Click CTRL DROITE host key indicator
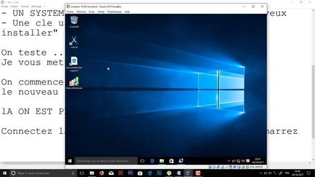Screen dimensions: 315x177 (256, 167)
